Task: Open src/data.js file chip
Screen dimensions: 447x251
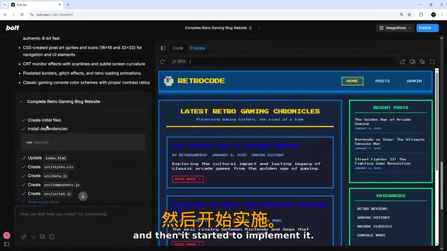Action: click(56, 176)
